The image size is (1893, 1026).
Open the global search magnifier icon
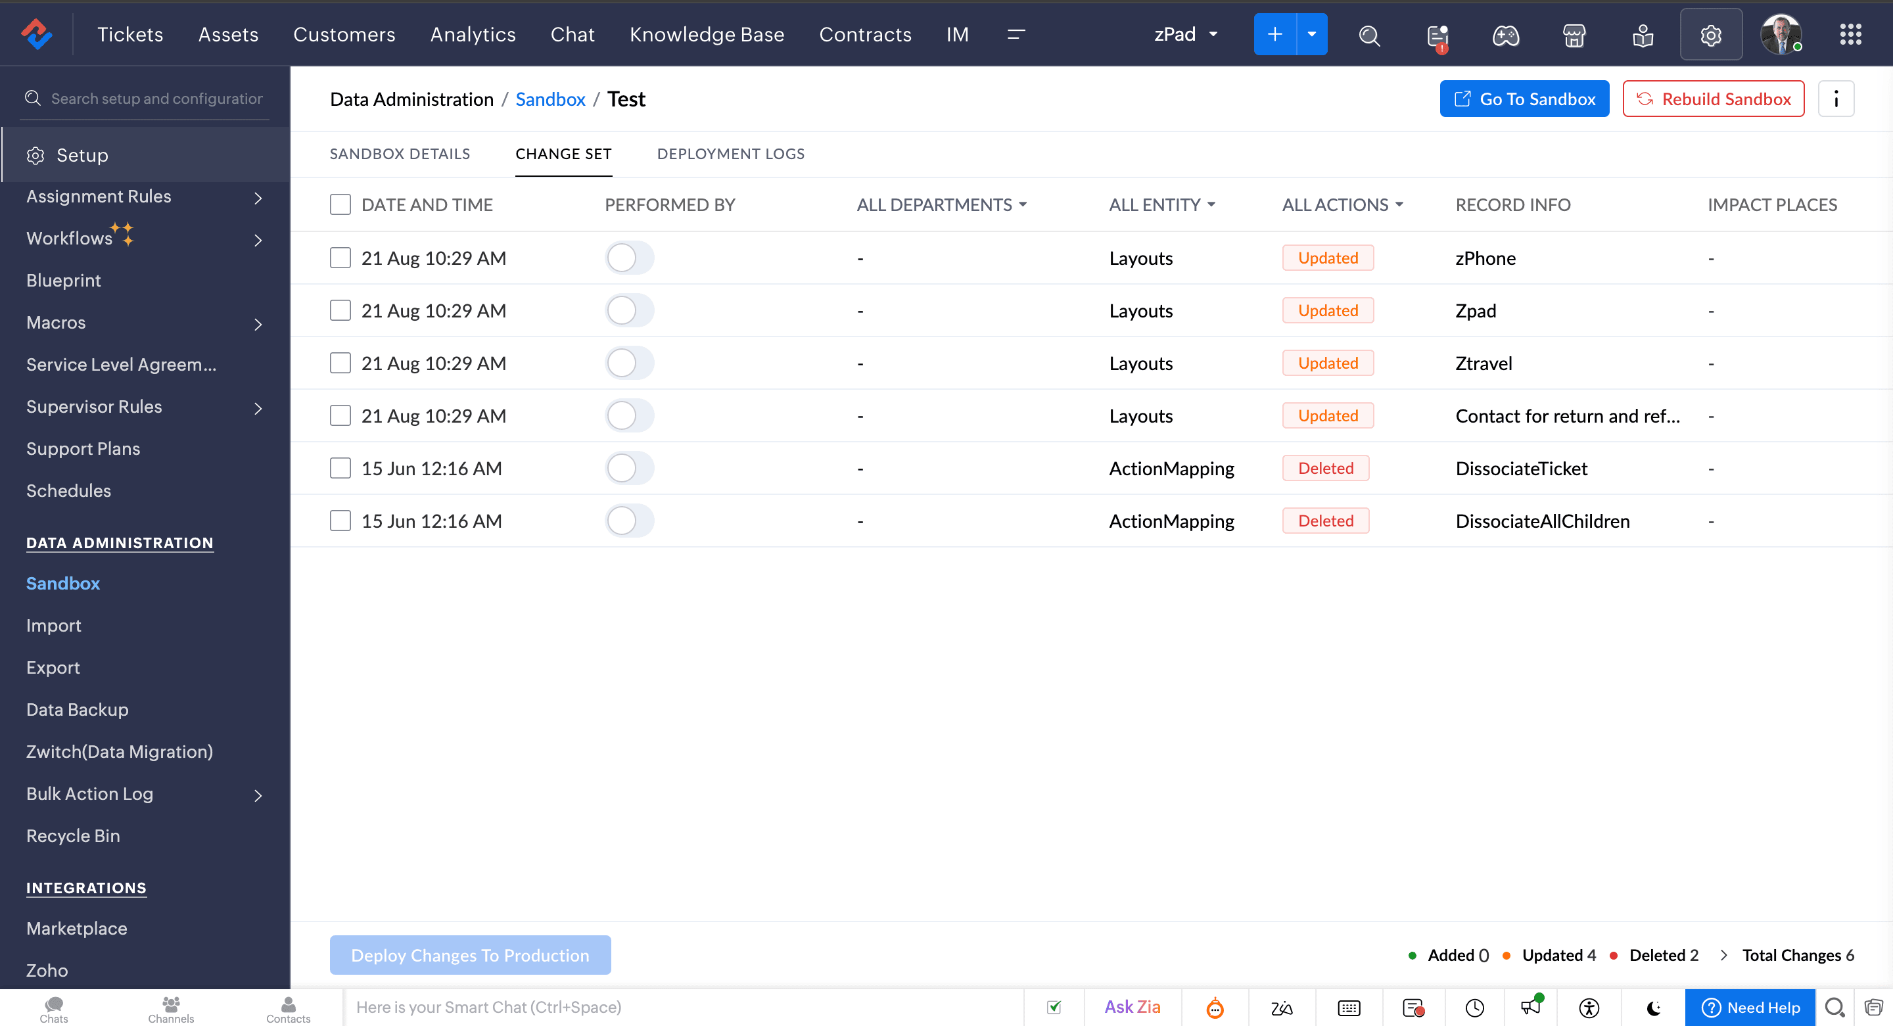tap(1369, 35)
